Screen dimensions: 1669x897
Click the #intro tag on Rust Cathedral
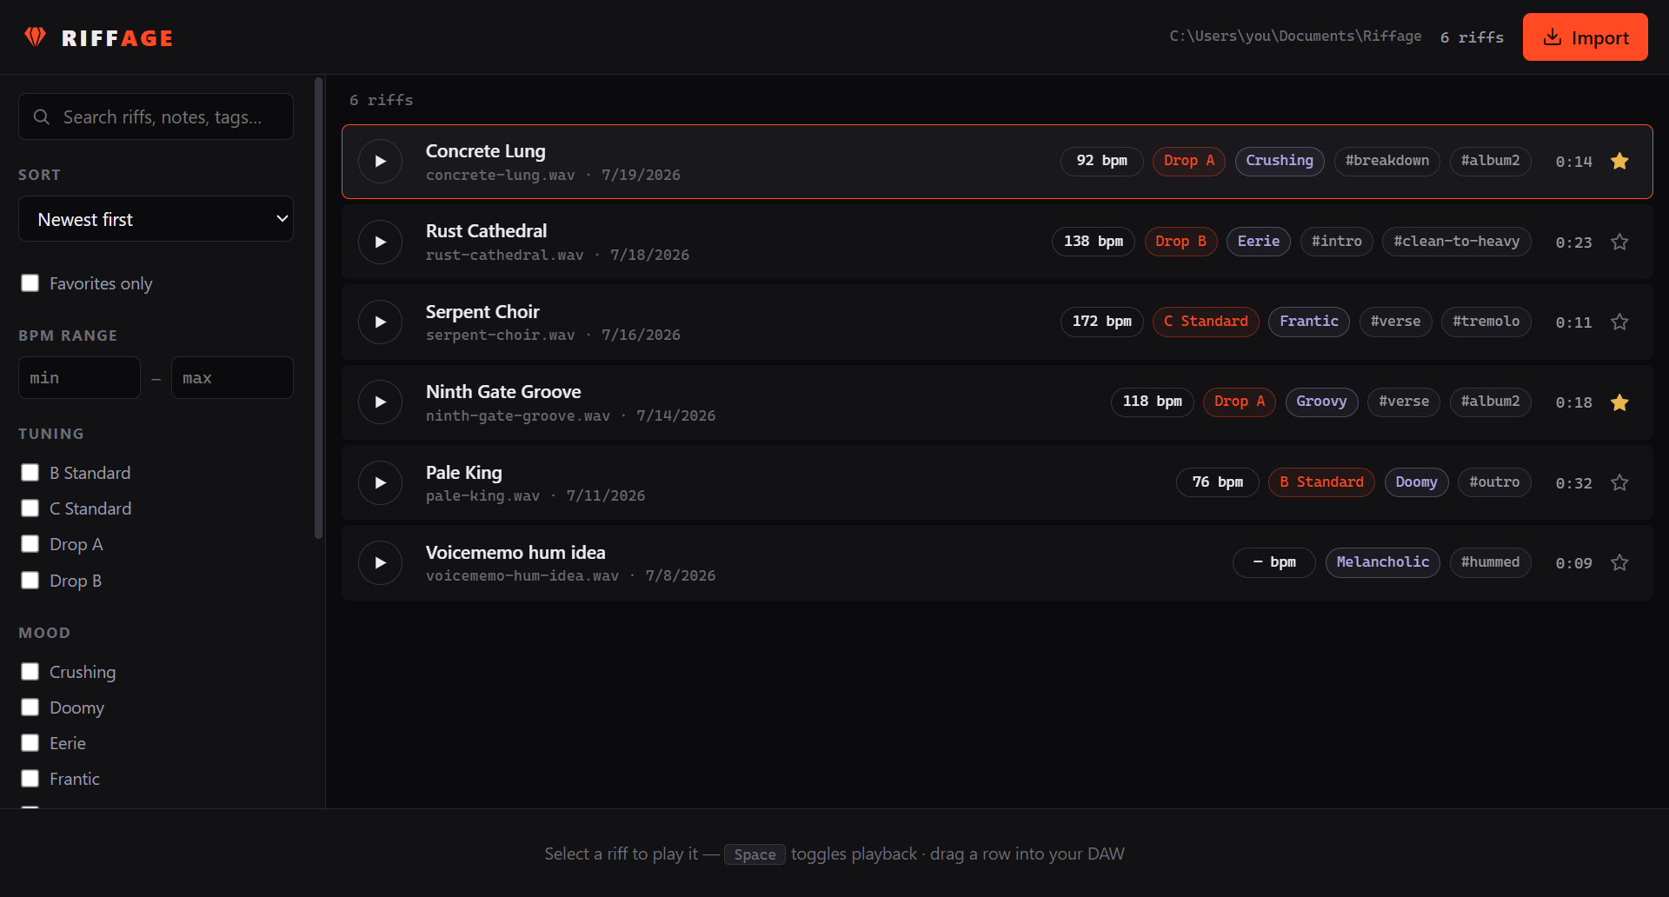click(x=1337, y=242)
